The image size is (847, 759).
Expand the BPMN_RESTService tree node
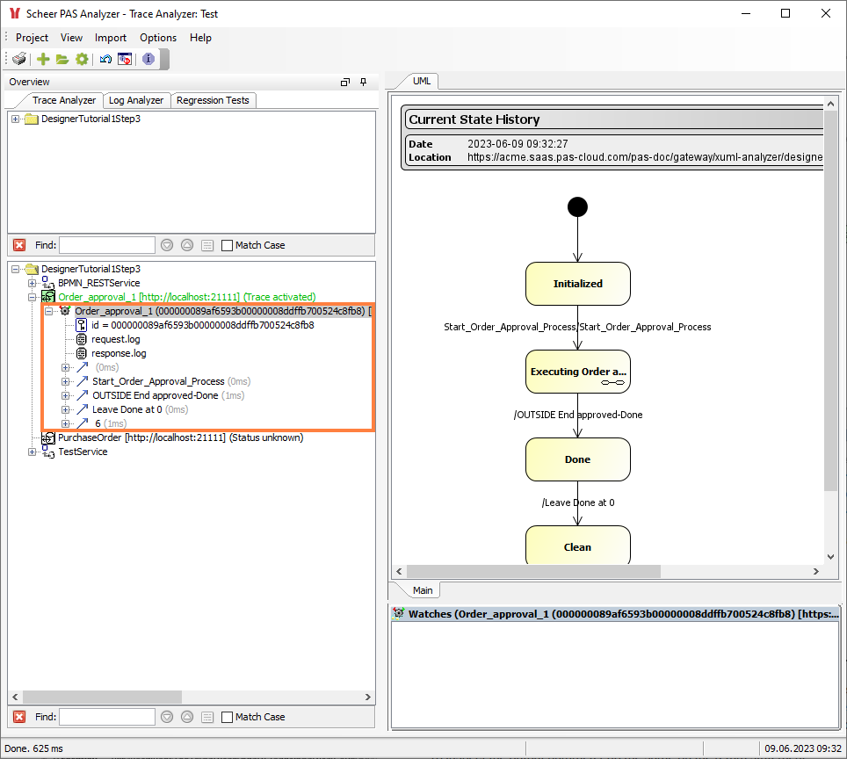pyautogui.click(x=33, y=283)
